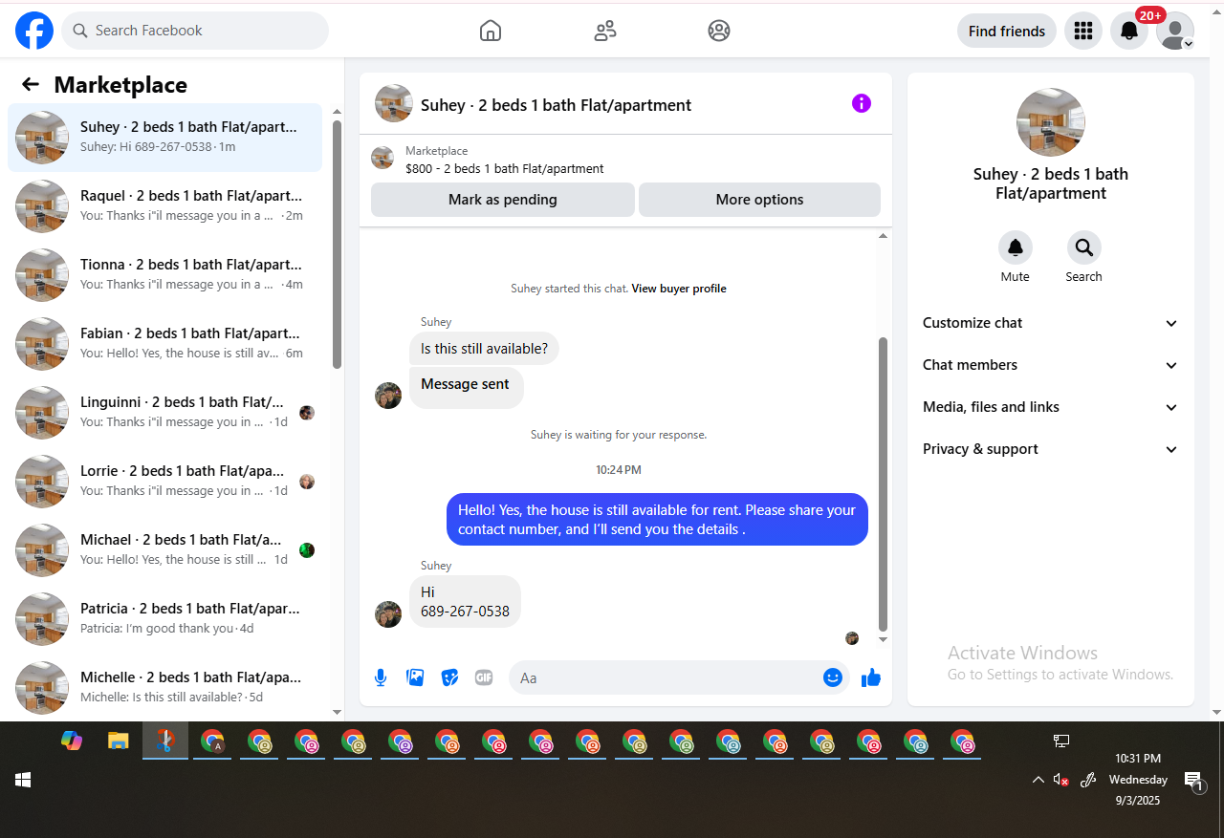Click the blue "Hello! Yes, the house" message

pos(658,520)
